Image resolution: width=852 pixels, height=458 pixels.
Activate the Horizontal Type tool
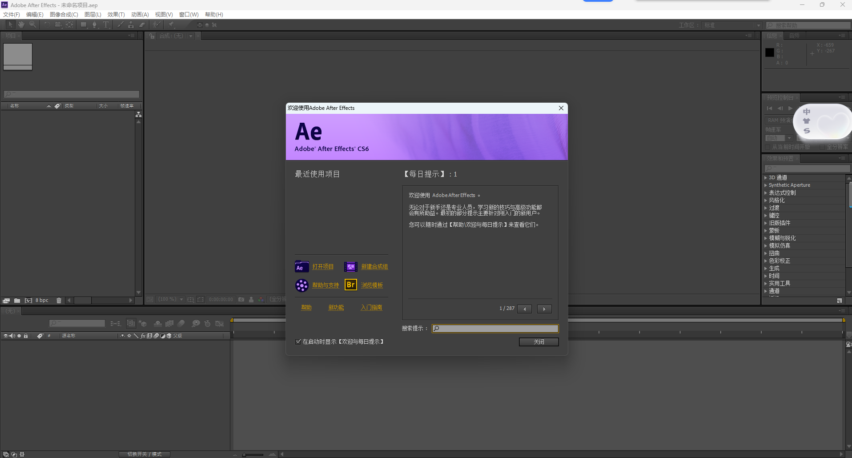pos(106,24)
